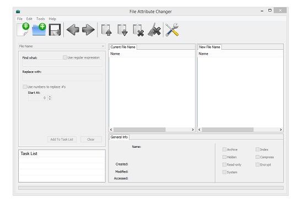
Task: Click the clipboard remove task icon
Action: 138,30
